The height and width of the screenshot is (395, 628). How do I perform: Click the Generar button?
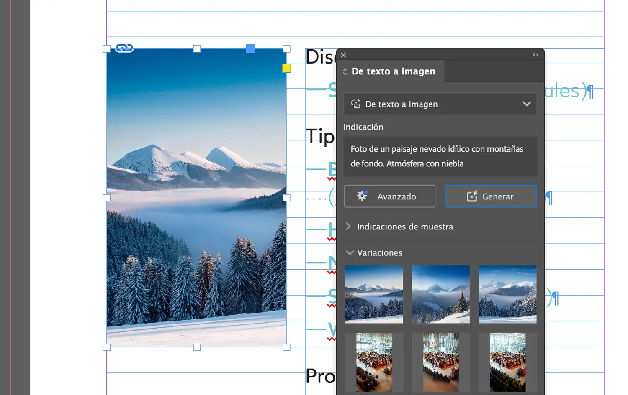click(x=491, y=196)
